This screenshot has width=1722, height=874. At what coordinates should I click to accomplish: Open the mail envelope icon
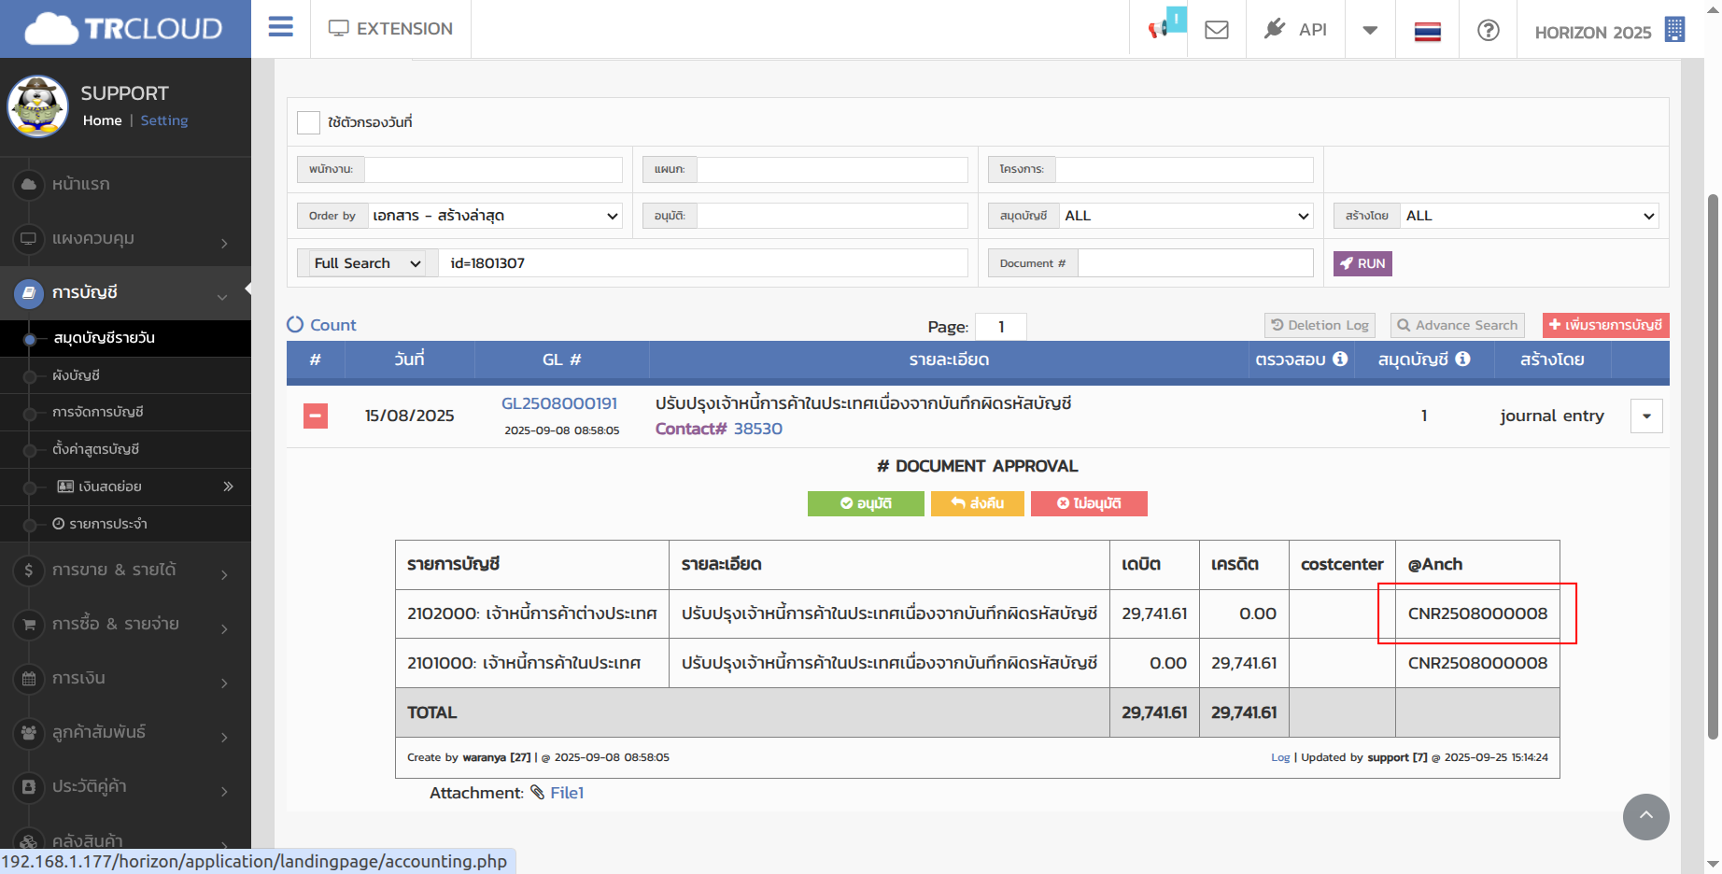click(1216, 30)
